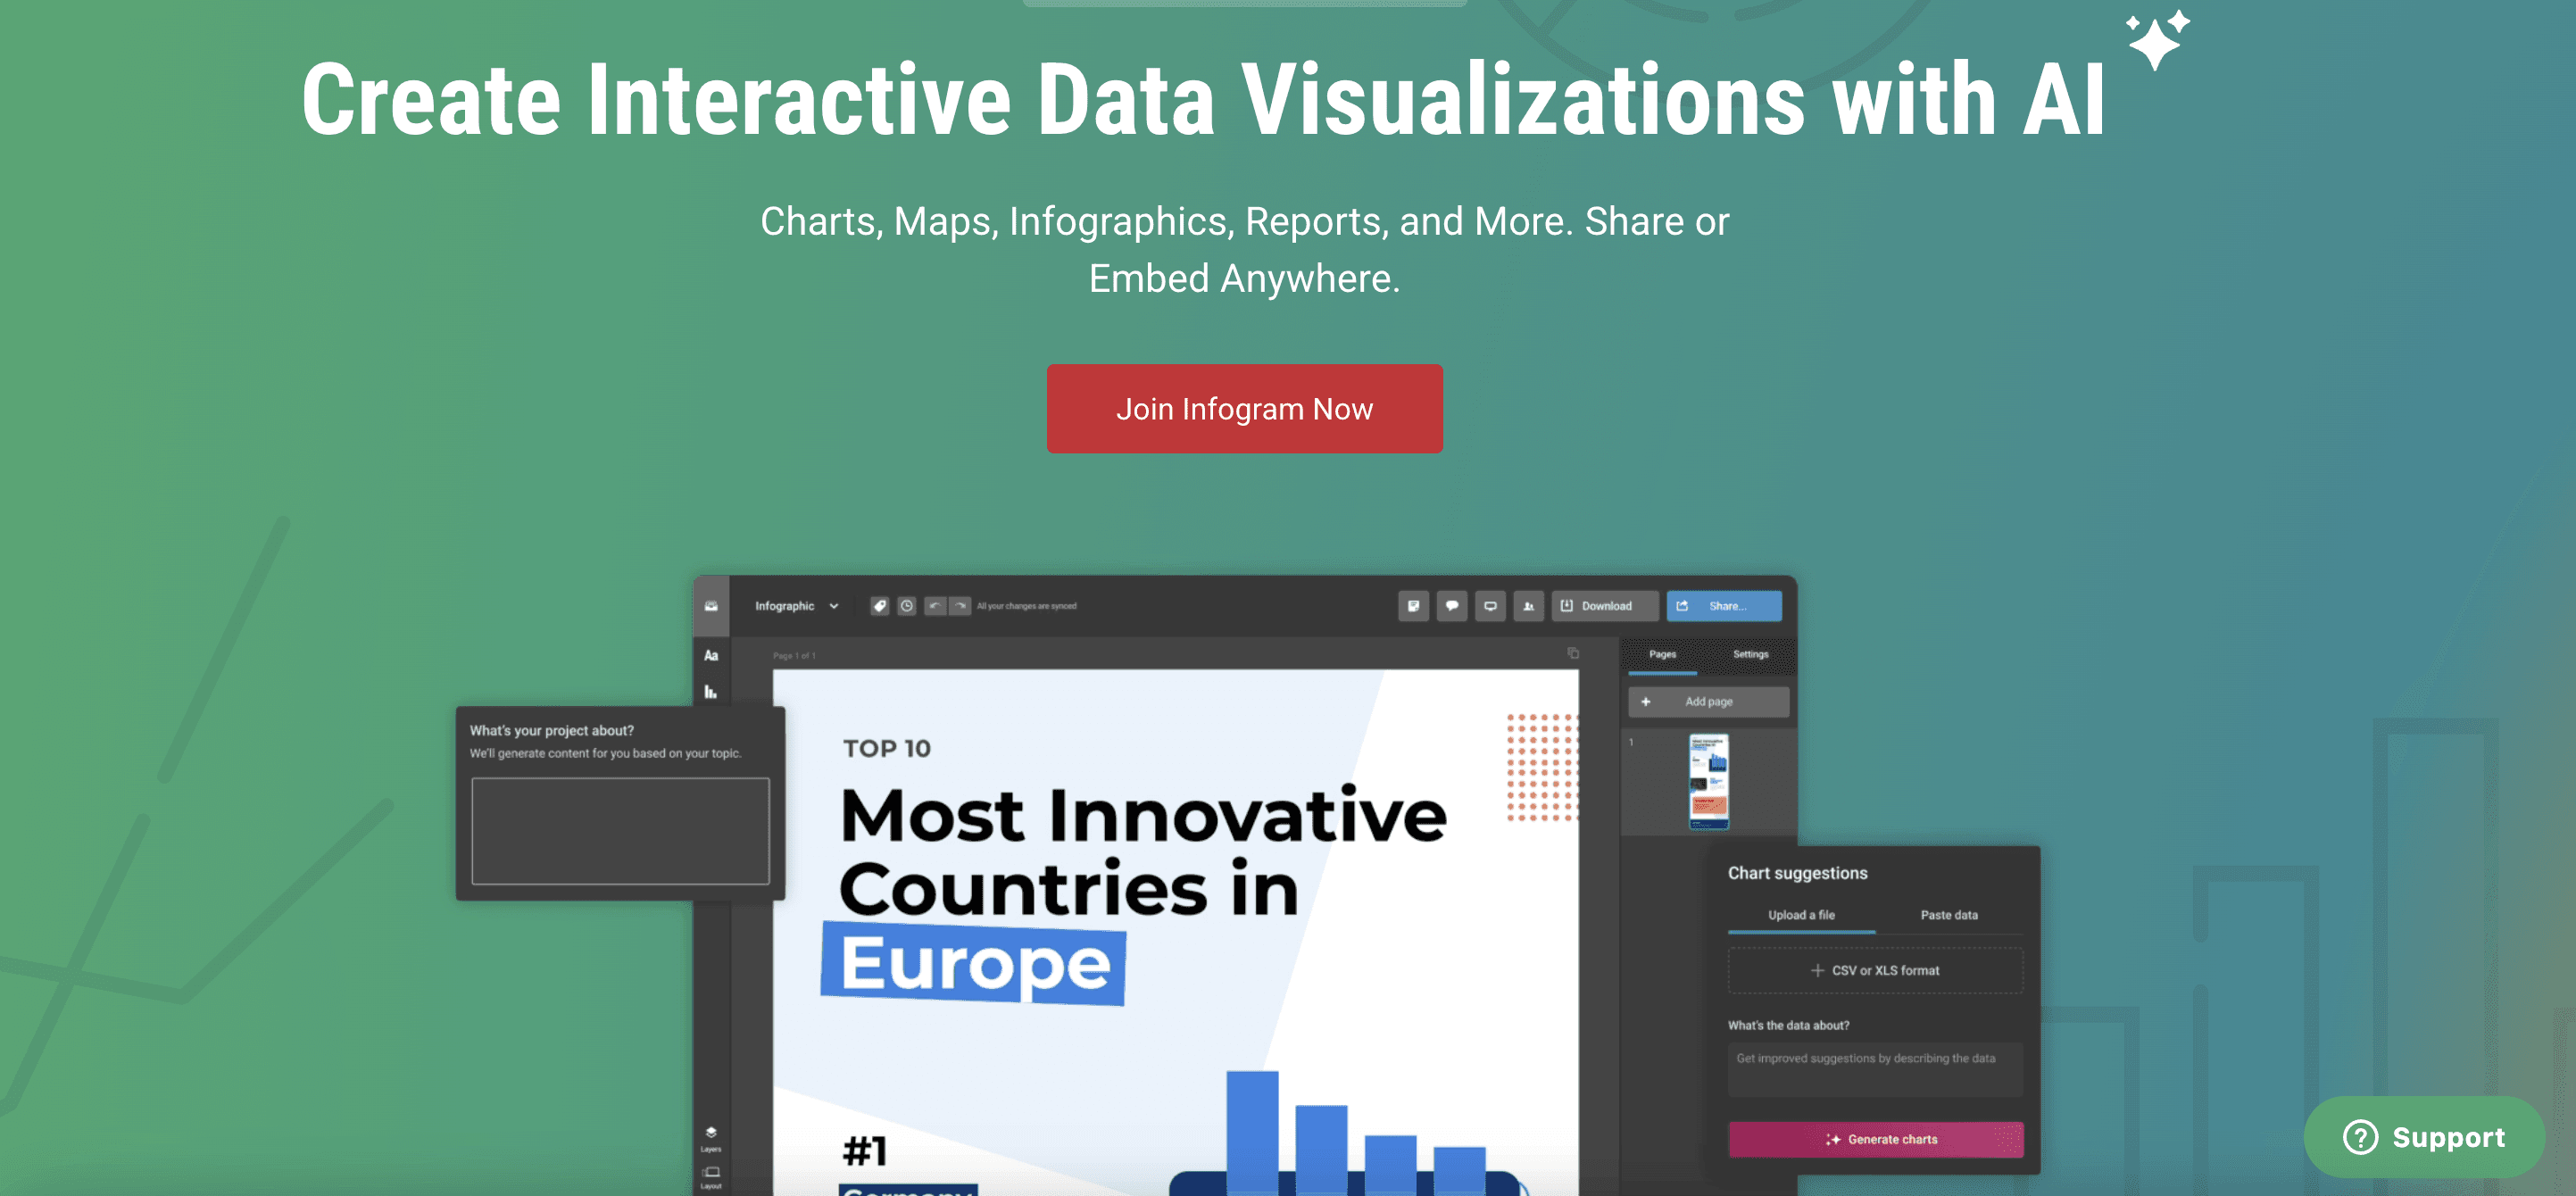2576x1196 pixels.
Task: Select the Aa text tool in the sidebar
Action: 711,656
